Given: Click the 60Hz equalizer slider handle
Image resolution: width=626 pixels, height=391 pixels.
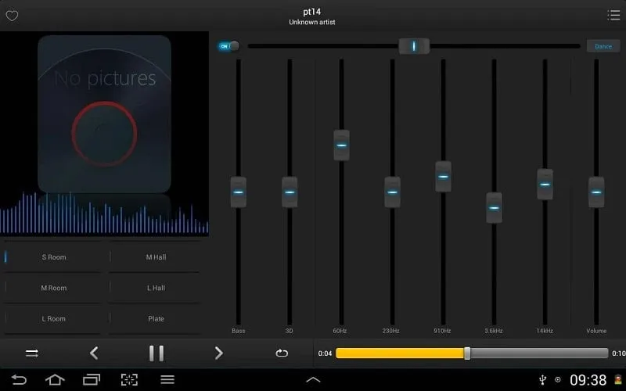Looking at the screenshot, I should (x=341, y=145).
